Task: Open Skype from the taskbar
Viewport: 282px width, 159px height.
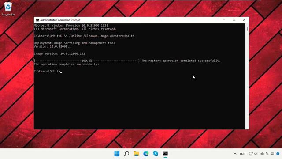Action: (x=156, y=154)
